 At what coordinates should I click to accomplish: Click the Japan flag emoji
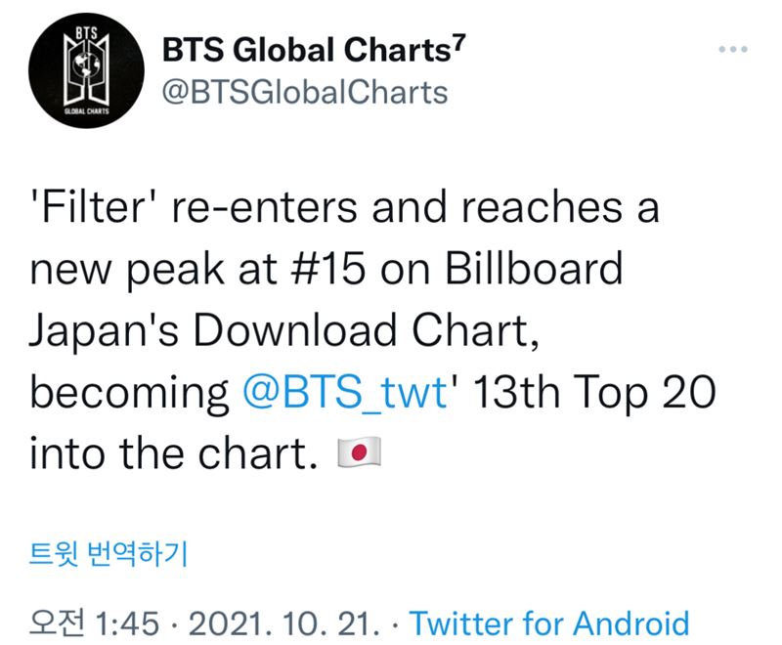[x=358, y=450]
